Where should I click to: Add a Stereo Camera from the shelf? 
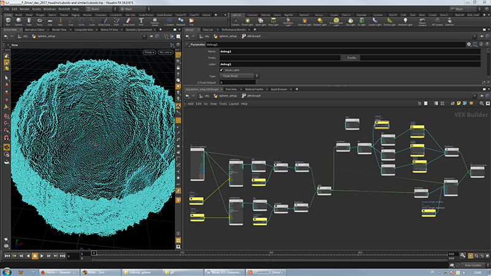click(x=422, y=21)
